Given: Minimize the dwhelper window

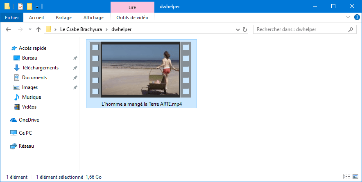Looking at the screenshot, I should tap(314, 7).
